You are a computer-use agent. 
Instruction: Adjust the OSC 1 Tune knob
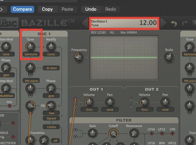point(30,47)
